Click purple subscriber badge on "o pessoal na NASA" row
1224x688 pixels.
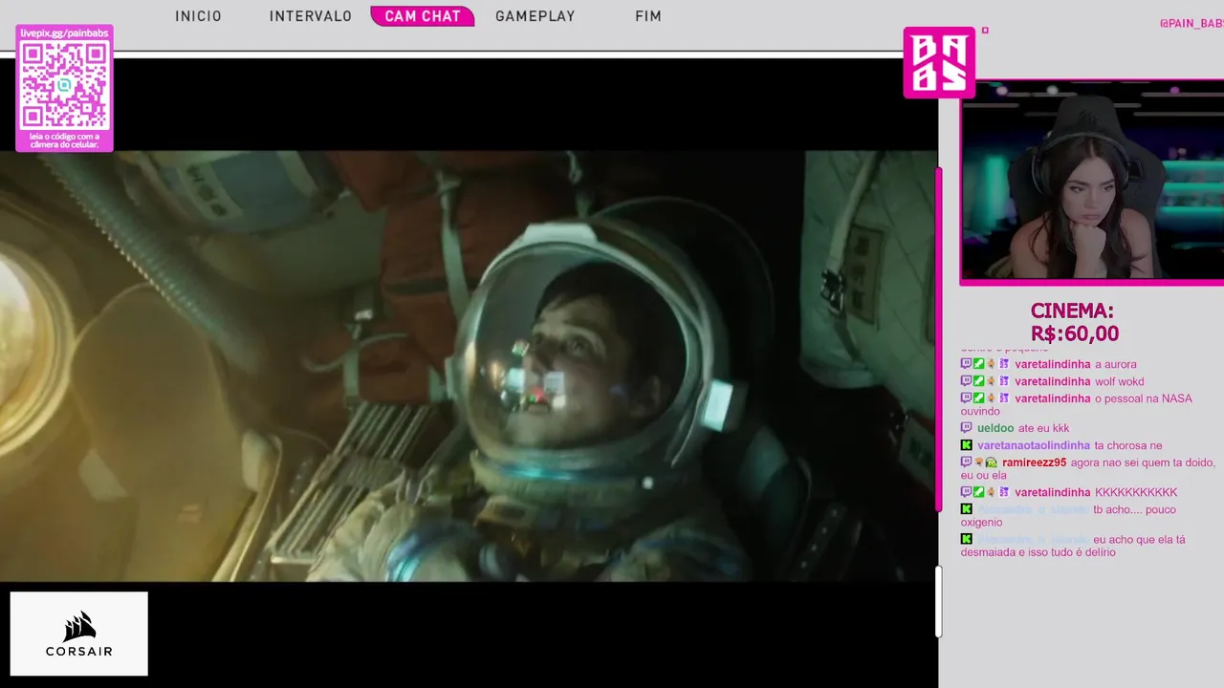(x=1004, y=398)
